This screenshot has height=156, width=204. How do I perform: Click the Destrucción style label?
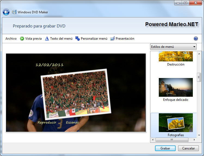[176, 64]
